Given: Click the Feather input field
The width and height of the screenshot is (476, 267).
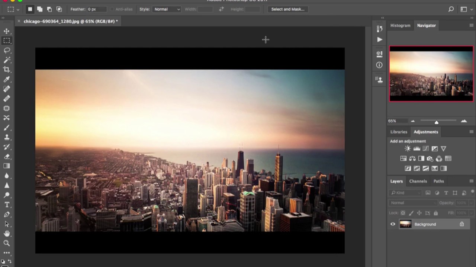Looking at the screenshot, I should coord(96,9).
